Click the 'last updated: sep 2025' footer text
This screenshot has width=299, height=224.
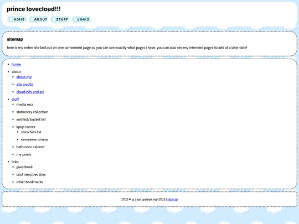pos(151,200)
